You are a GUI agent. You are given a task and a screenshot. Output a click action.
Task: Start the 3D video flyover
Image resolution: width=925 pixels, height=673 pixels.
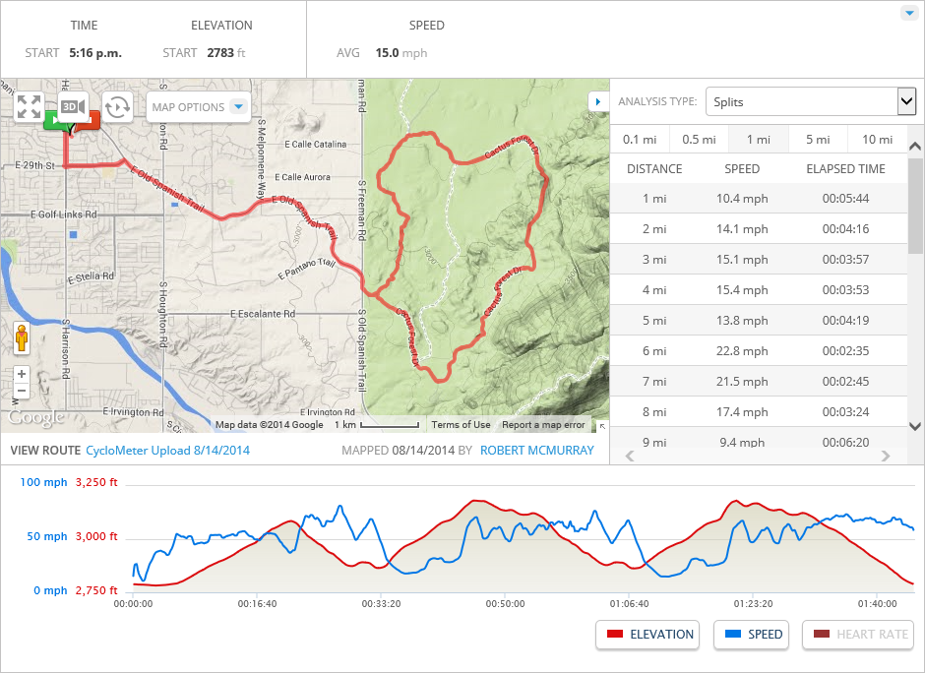[74, 106]
